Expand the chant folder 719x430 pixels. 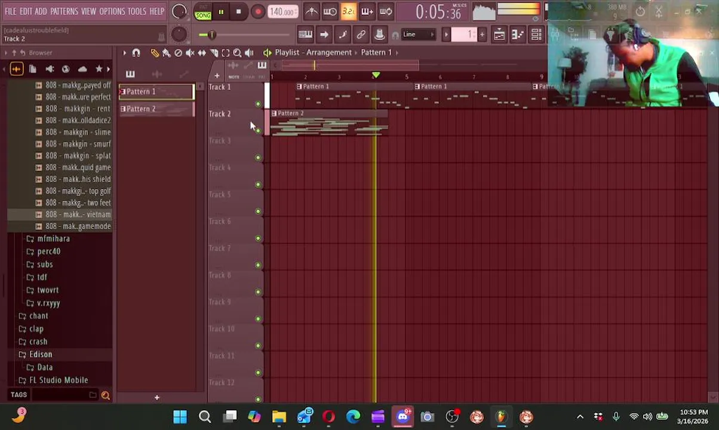(38, 316)
